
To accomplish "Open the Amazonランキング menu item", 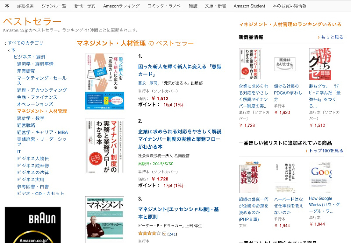I will (x=122, y=6).
